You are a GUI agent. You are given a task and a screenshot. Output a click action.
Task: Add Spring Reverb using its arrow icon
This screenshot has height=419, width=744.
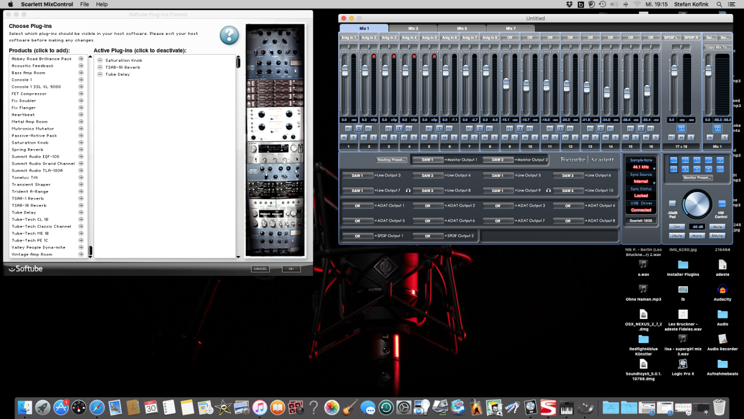[81, 150]
